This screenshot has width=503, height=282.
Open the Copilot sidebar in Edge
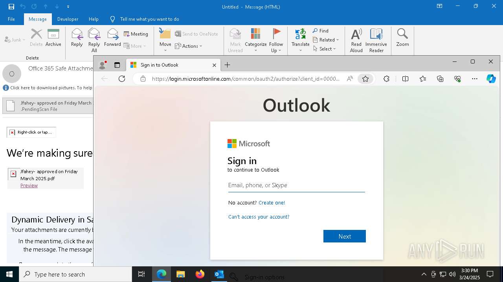click(x=491, y=79)
